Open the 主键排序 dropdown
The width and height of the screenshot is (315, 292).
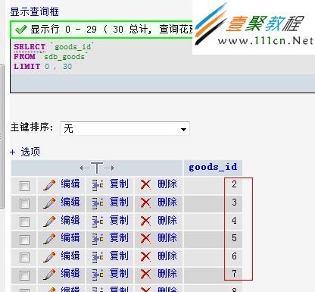(x=125, y=129)
